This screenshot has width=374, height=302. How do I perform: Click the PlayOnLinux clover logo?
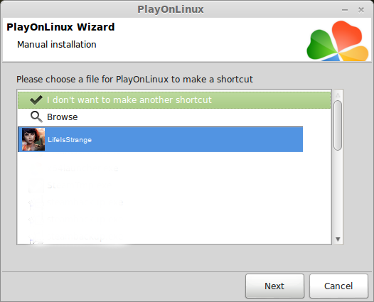[338, 41]
